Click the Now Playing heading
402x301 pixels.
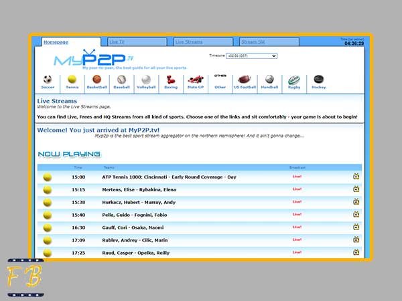pyautogui.click(x=69, y=154)
